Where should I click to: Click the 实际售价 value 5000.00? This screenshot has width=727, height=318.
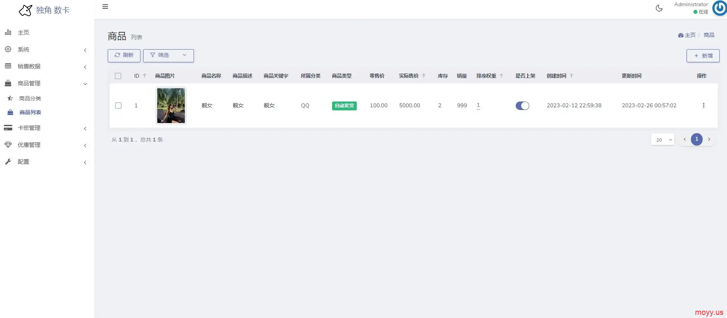click(x=409, y=105)
